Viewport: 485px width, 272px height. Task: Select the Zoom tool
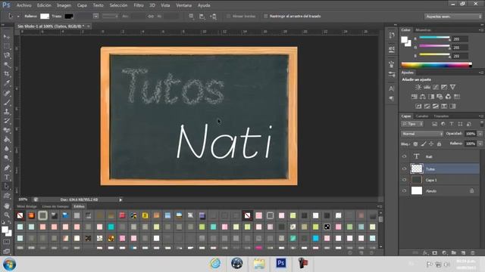click(x=7, y=215)
